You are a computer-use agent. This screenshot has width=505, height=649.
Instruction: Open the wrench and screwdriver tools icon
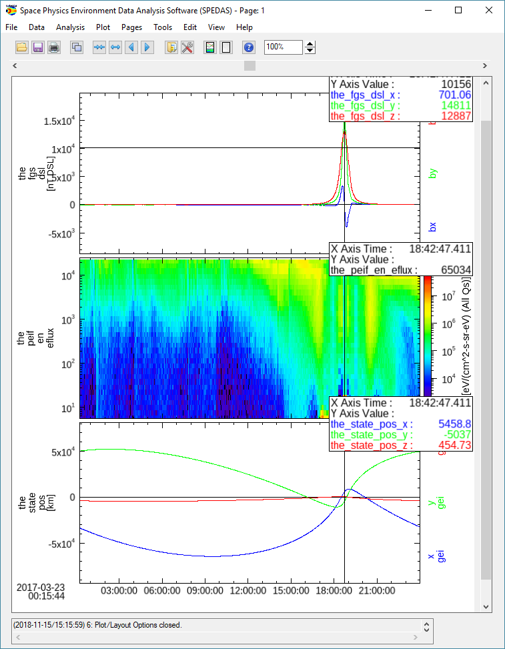(187, 47)
